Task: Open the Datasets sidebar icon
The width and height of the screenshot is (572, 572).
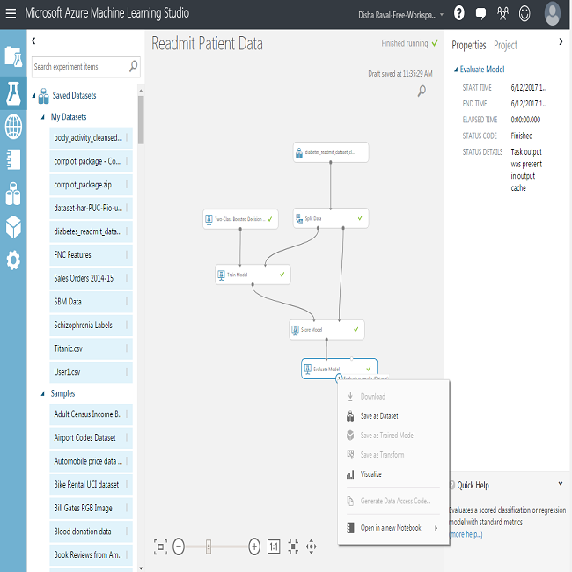Action: [13, 194]
